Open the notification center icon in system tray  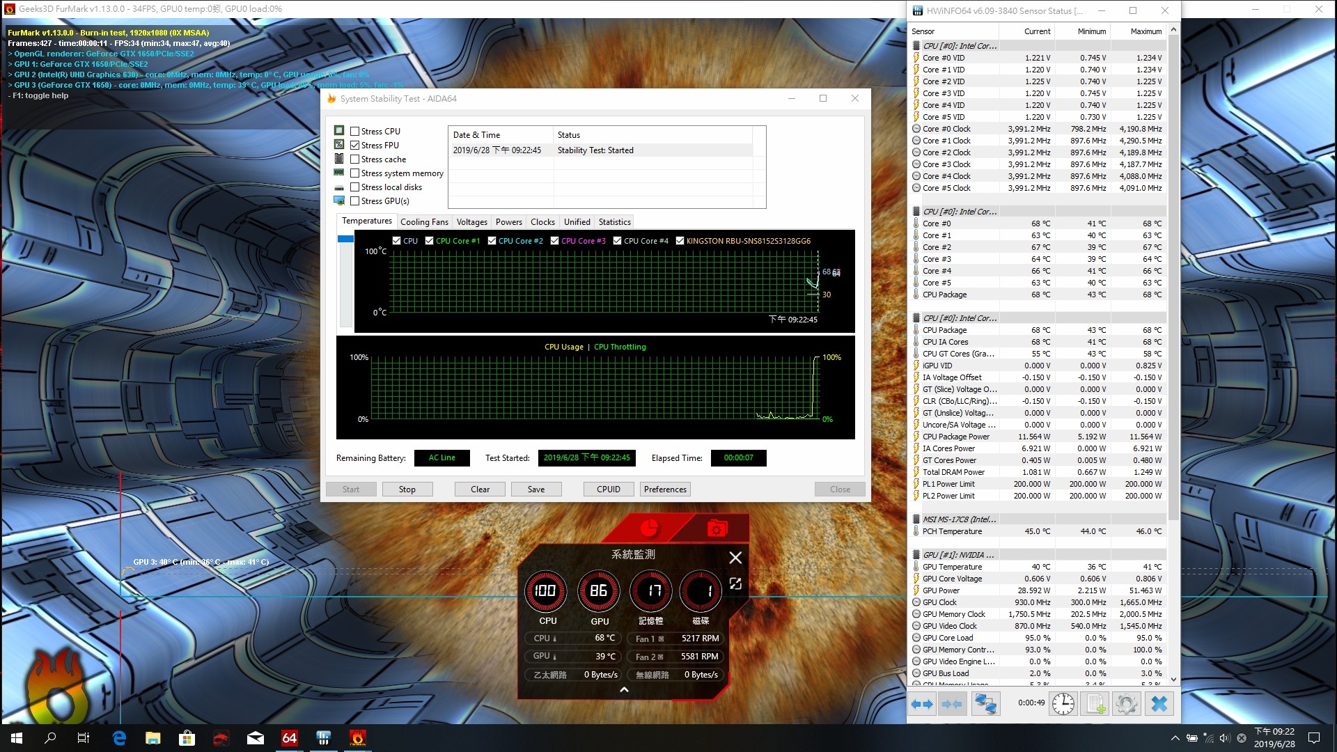tap(1314, 738)
